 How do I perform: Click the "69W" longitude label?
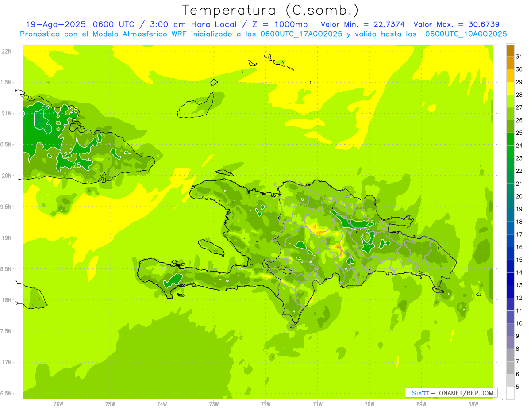coord(421,404)
